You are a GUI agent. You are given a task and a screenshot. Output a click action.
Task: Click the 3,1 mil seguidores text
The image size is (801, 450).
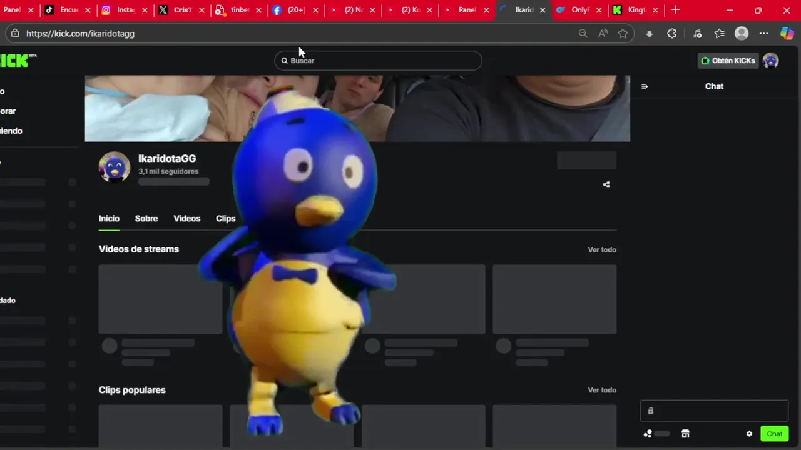pyautogui.click(x=168, y=171)
